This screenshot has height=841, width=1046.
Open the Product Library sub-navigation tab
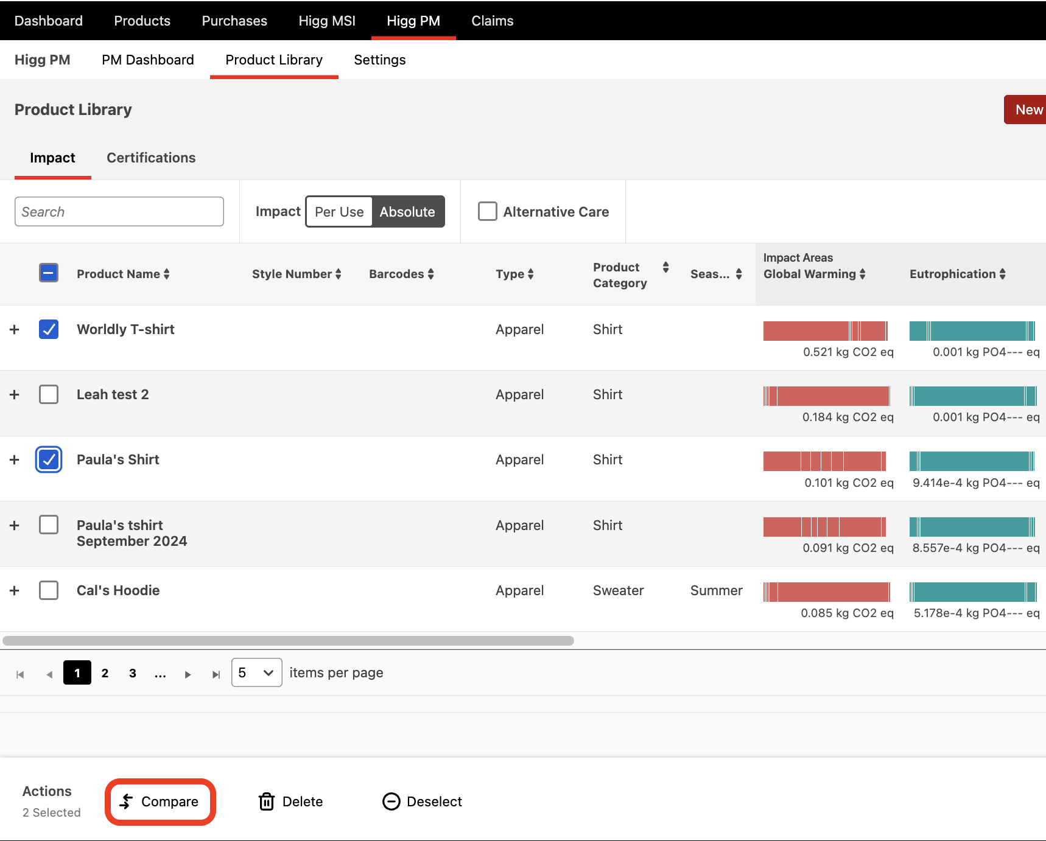[x=274, y=60]
